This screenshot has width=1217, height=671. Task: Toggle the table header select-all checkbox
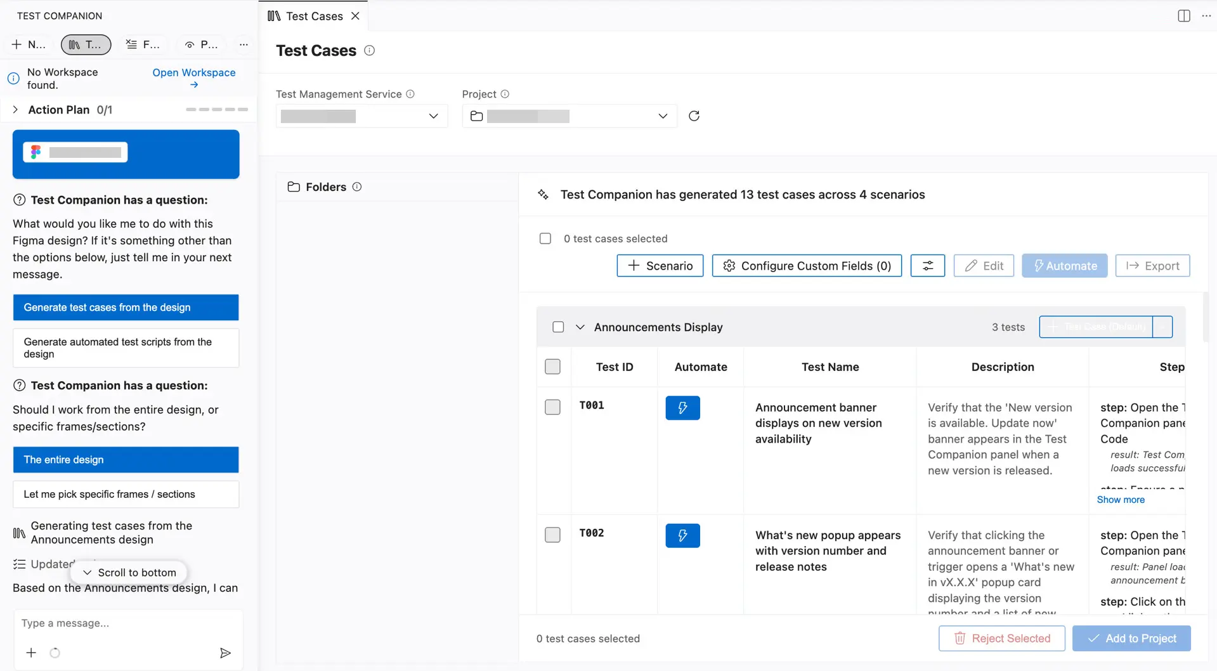pyautogui.click(x=553, y=367)
